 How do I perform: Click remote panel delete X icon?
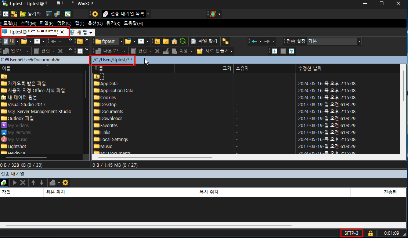(157, 51)
